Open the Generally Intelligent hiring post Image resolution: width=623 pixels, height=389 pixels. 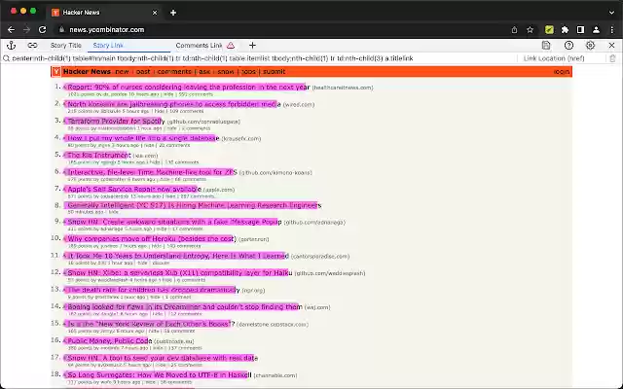pos(195,205)
